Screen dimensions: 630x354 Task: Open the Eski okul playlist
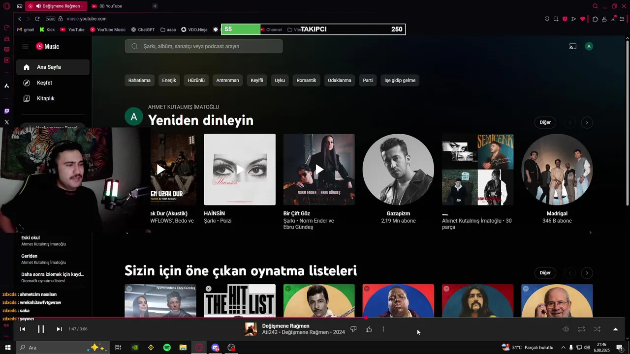pyautogui.click(x=53, y=240)
